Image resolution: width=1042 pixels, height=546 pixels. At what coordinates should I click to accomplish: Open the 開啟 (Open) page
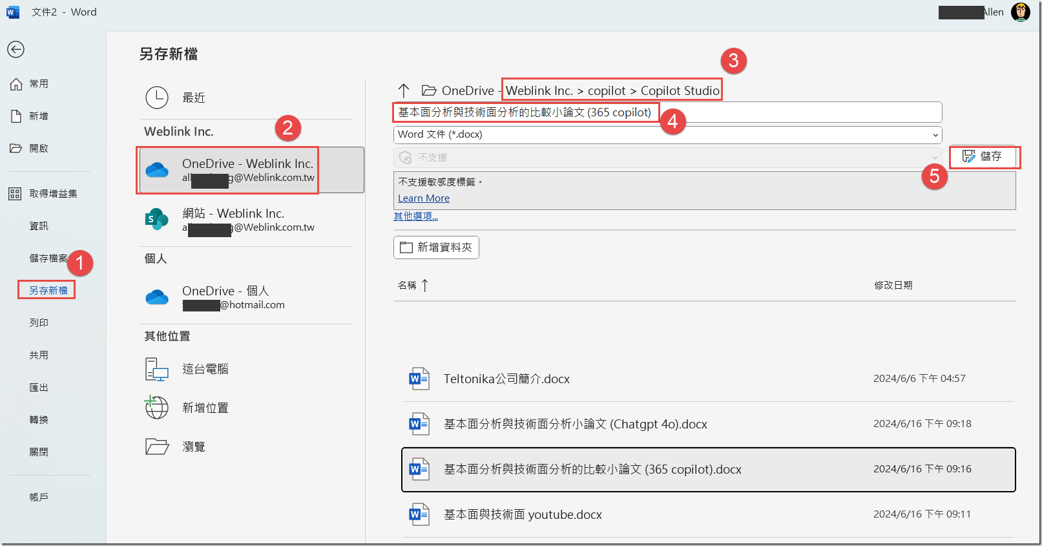click(30, 149)
